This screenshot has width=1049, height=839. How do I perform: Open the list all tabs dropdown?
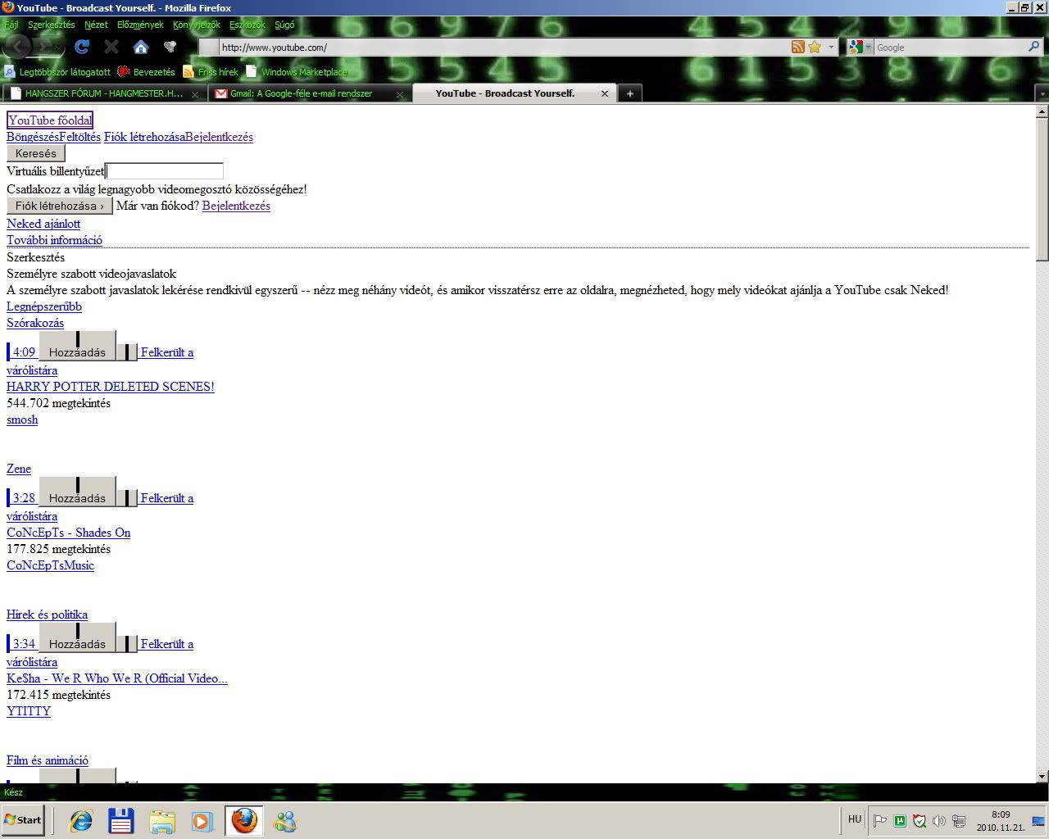click(1042, 93)
